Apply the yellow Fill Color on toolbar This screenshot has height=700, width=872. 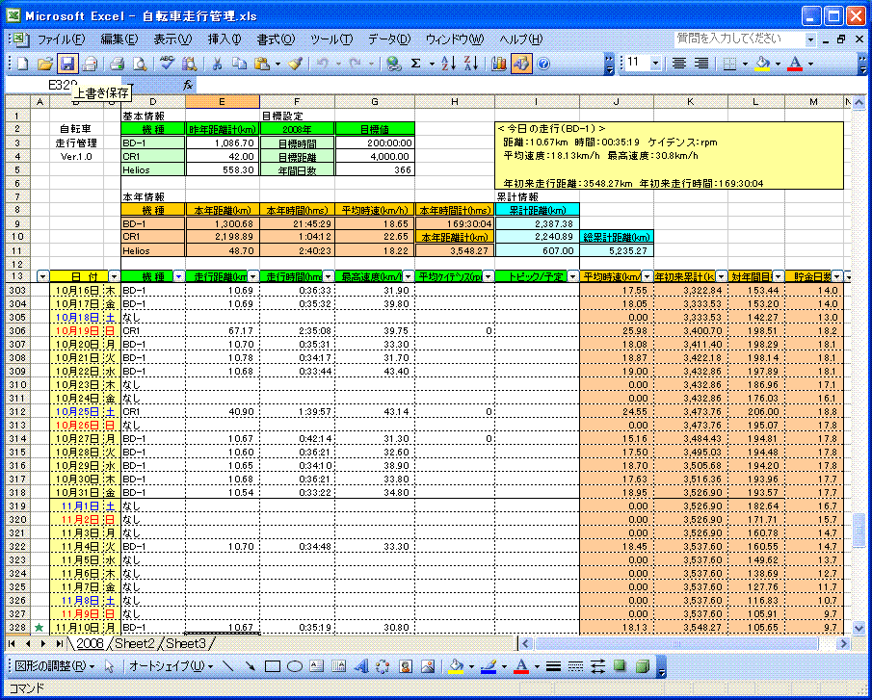pos(762,64)
